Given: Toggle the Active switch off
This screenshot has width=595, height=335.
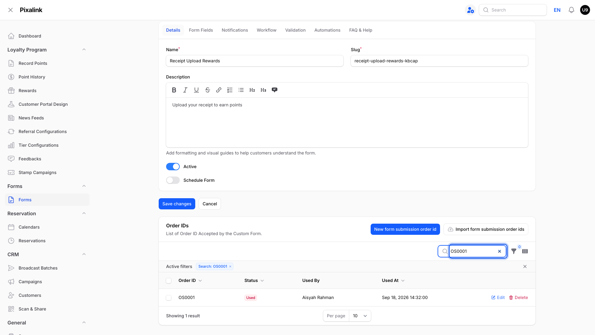Looking at the screenshot, I should pos(173,167).
